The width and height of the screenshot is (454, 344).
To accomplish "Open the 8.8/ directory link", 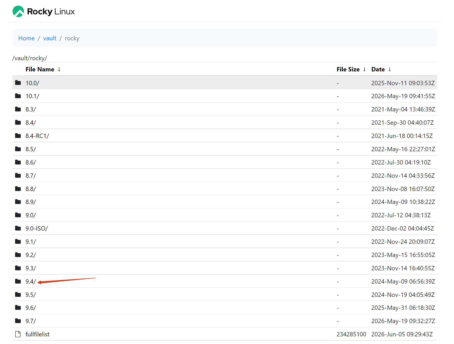I will click(31, 189).
